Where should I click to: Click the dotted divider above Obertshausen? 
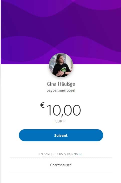[61, 158]
